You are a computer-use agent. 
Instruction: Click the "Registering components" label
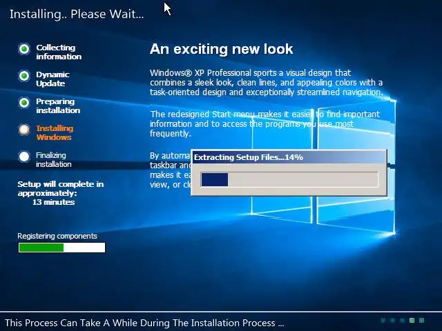point(57,236)
